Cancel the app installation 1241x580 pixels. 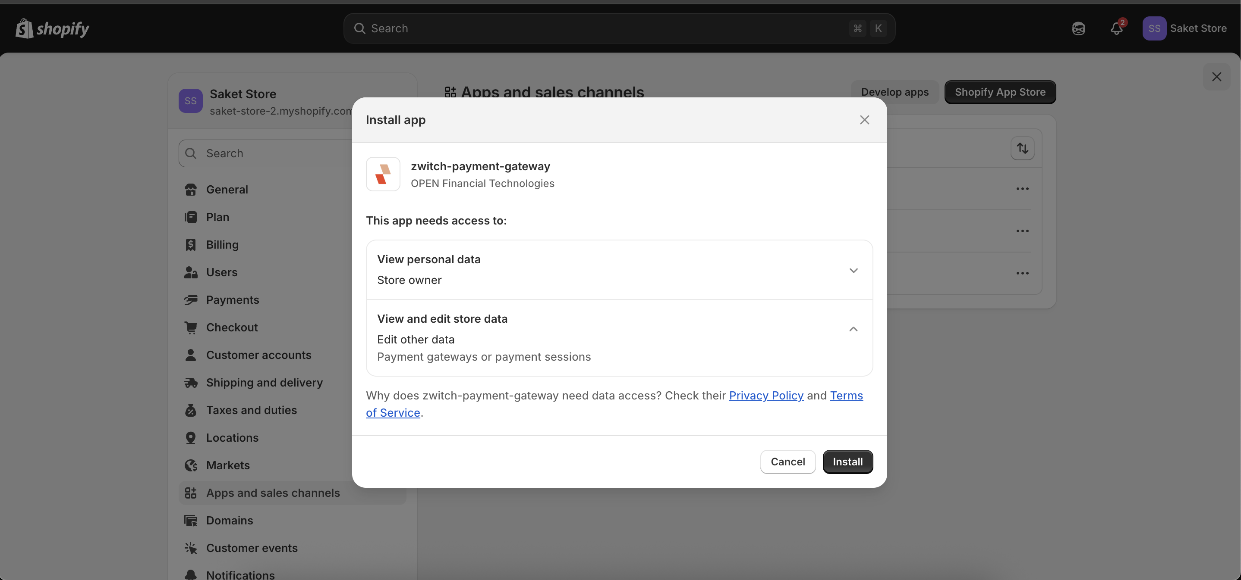pyautogui.click(x=787, y=462)
